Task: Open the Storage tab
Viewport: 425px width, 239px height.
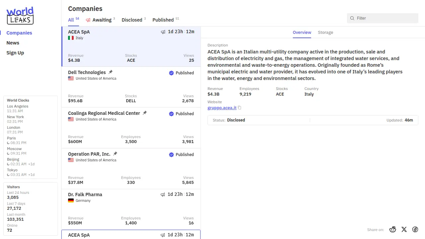Action: pos(325,33)
